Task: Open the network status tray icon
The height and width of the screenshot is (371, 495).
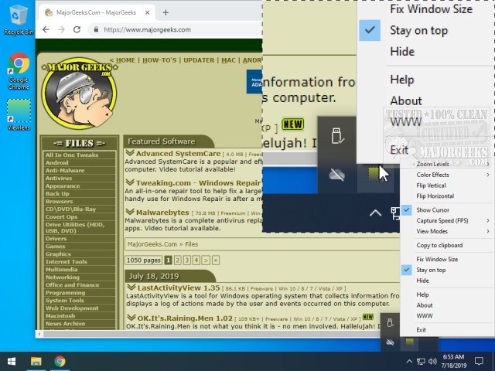Action: [x=421, y=361]
